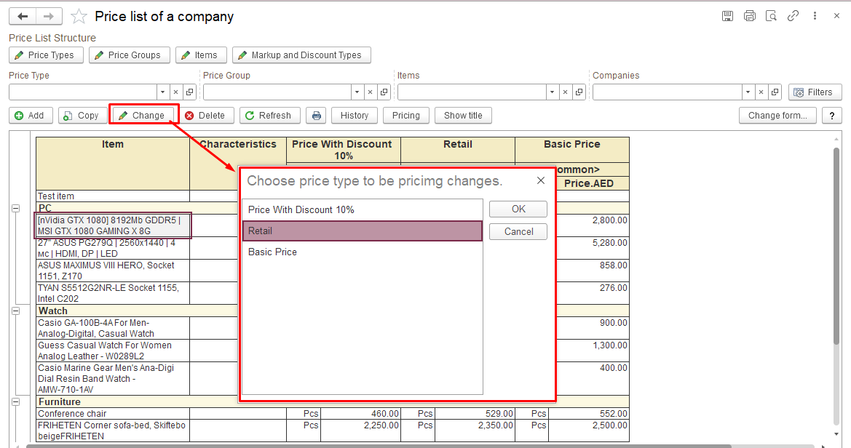The image size is (851, 448).
Task: Expand the Items dropdown arrow
Action: [x=552, y=92]
